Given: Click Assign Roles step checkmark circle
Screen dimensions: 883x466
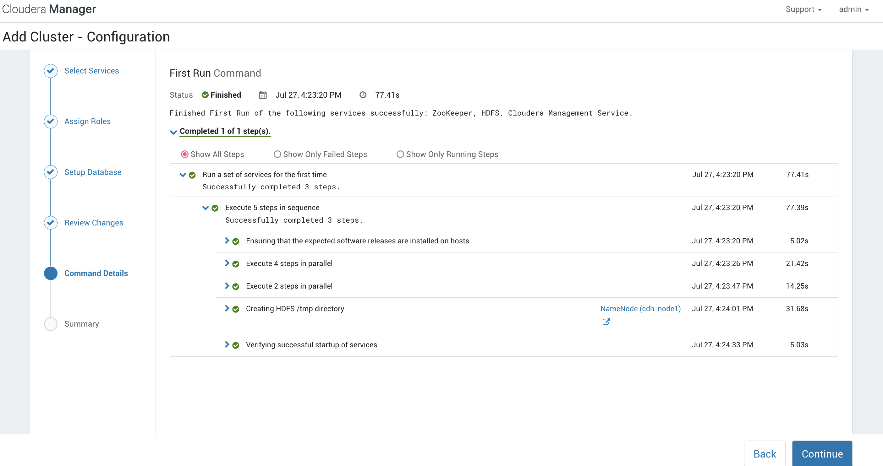Looking at the screenshot, I should (51, 121).
